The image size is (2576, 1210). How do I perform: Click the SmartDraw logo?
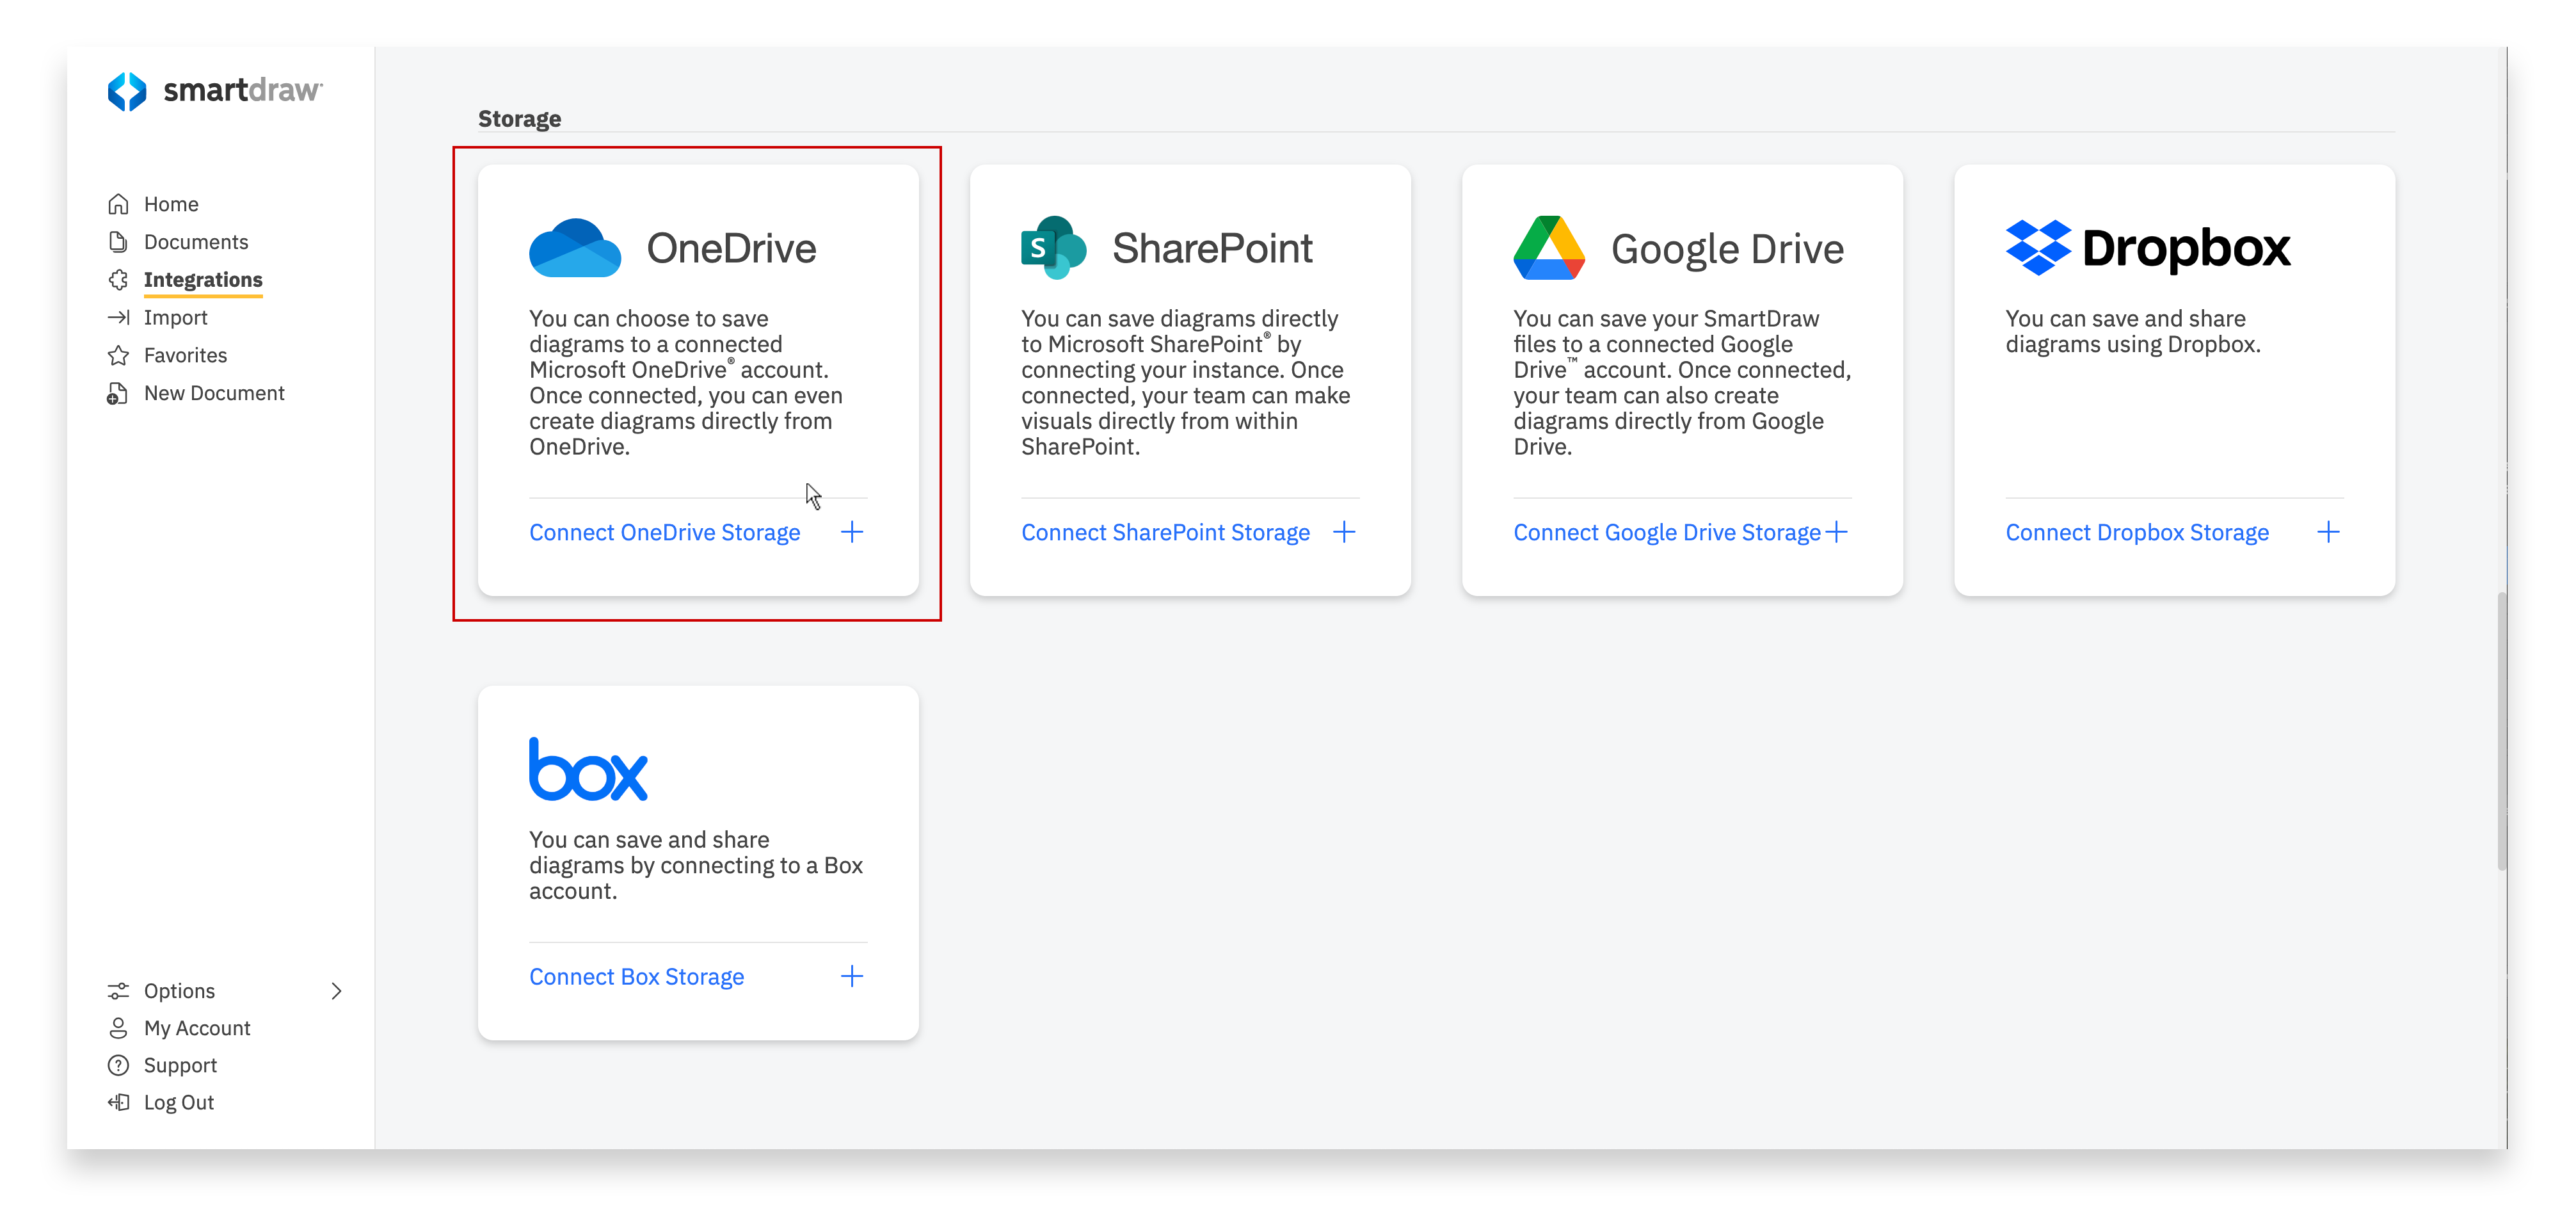[215, 91]
